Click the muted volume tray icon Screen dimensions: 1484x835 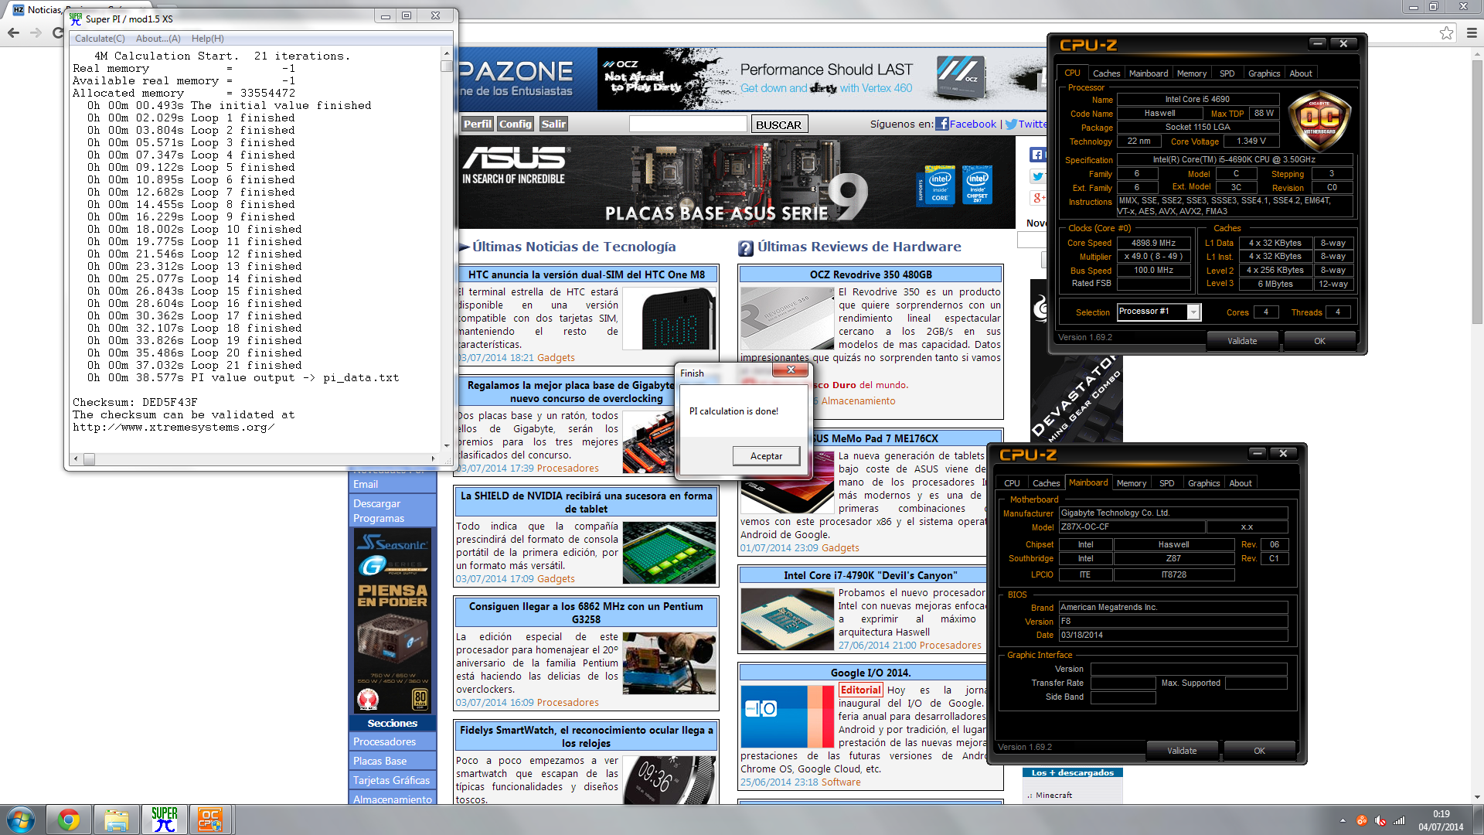point(1380,821)
